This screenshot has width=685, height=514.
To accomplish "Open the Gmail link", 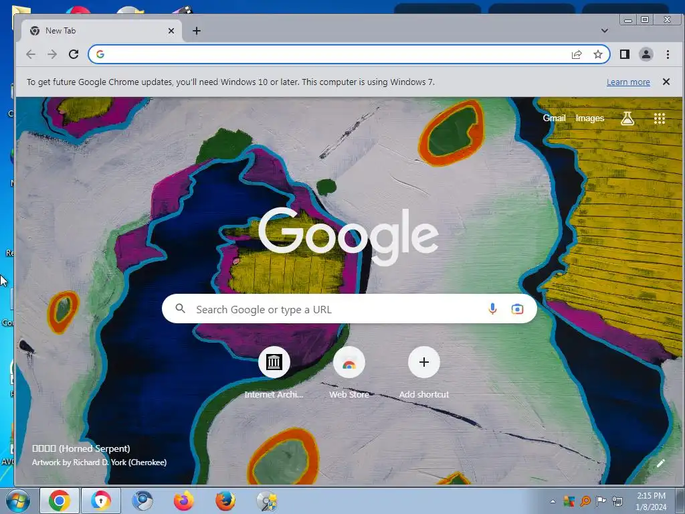I will (554, 118).
